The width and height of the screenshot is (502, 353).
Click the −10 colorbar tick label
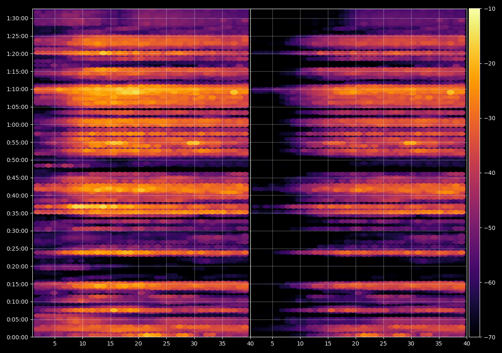(x=490, y=9)
